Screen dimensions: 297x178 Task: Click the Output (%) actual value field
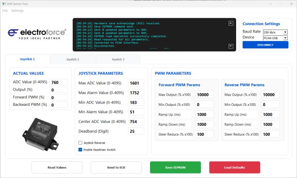click(59, 90)
